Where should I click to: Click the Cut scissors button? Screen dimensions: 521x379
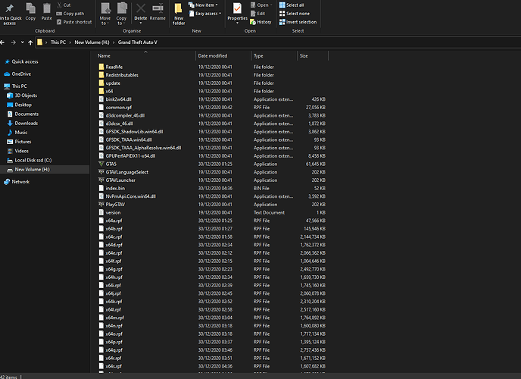[64, 5]
